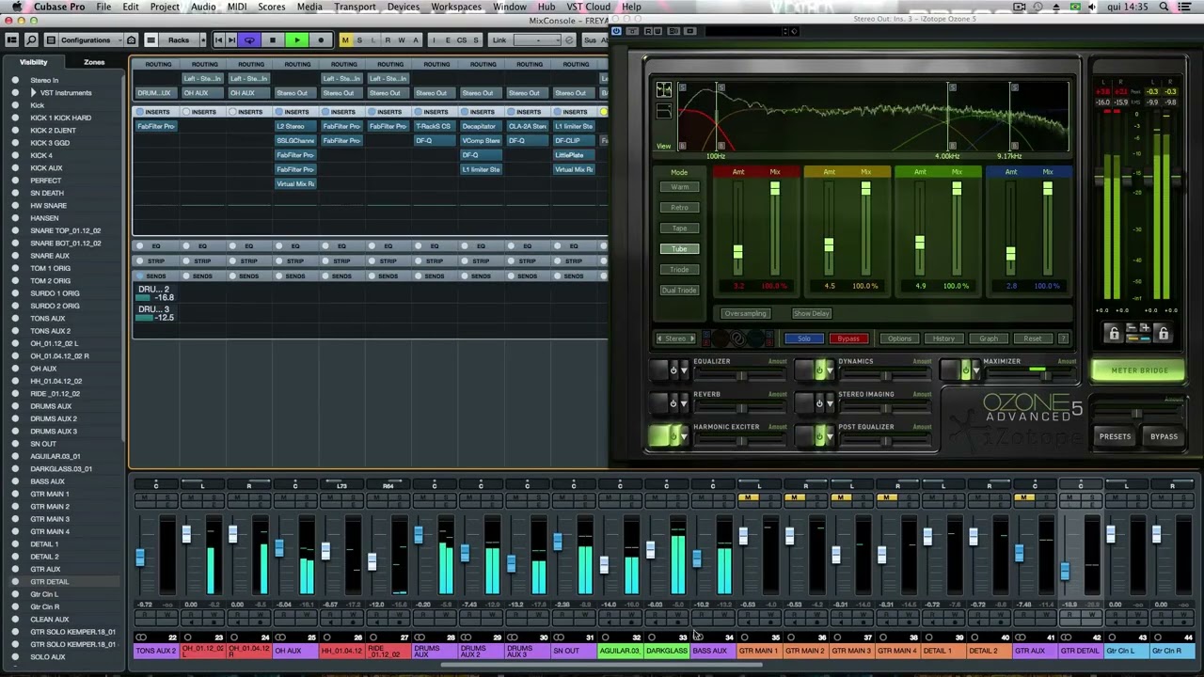The height and width of the screenshot is (677, 1204).
Task: Open the Transport menu
Action: [x=355, y=7]
